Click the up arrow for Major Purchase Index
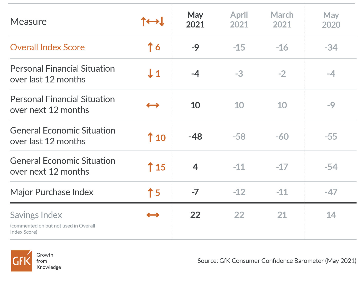Viewport: 364px width, 284px height. pyautogui.click(x=150, y=193)
